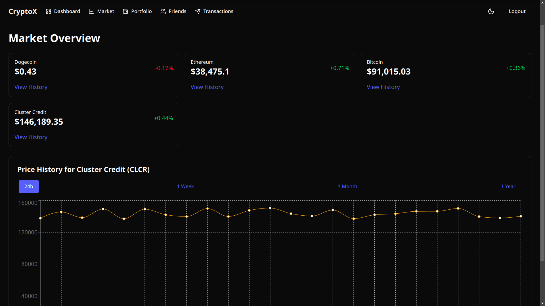This screenshot has width=545, height=306.
Task: Click the Friends people icon
Action: pos(163,11)
